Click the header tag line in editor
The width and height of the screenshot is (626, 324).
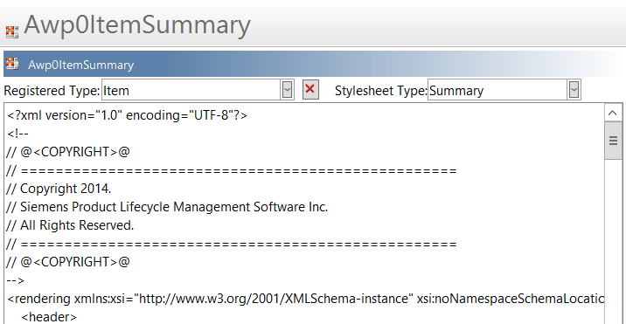(49, 317)
